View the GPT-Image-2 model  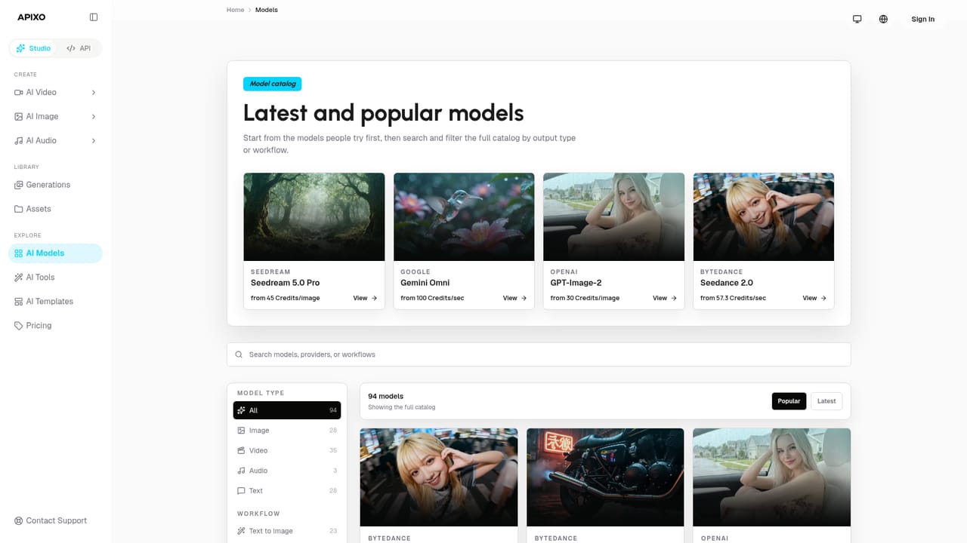point(665,298)
